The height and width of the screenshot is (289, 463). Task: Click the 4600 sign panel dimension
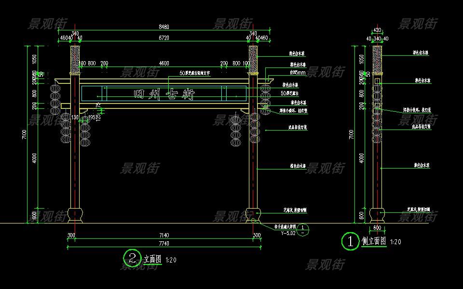[164, 63]
